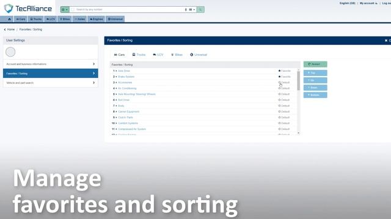Go to the home icon in navbar

point(10,19)
